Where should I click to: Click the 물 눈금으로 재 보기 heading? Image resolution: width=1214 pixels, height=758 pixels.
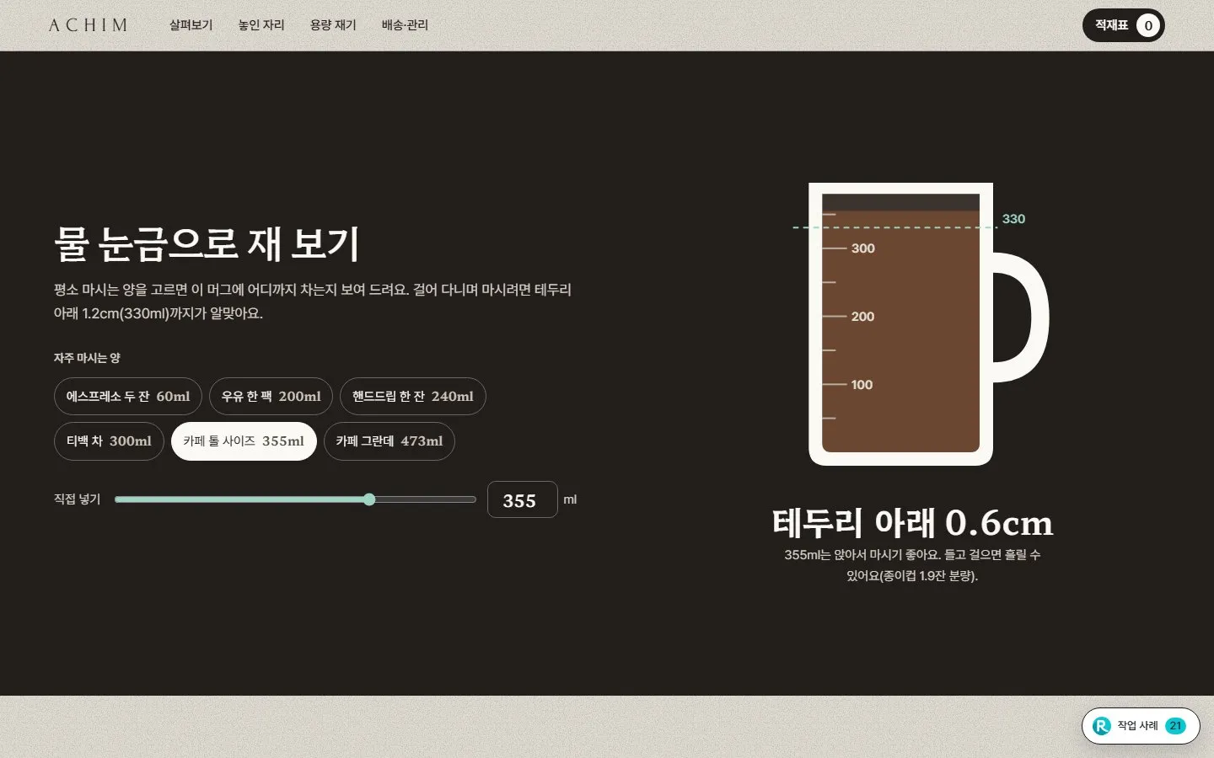(x=207, y=243)
